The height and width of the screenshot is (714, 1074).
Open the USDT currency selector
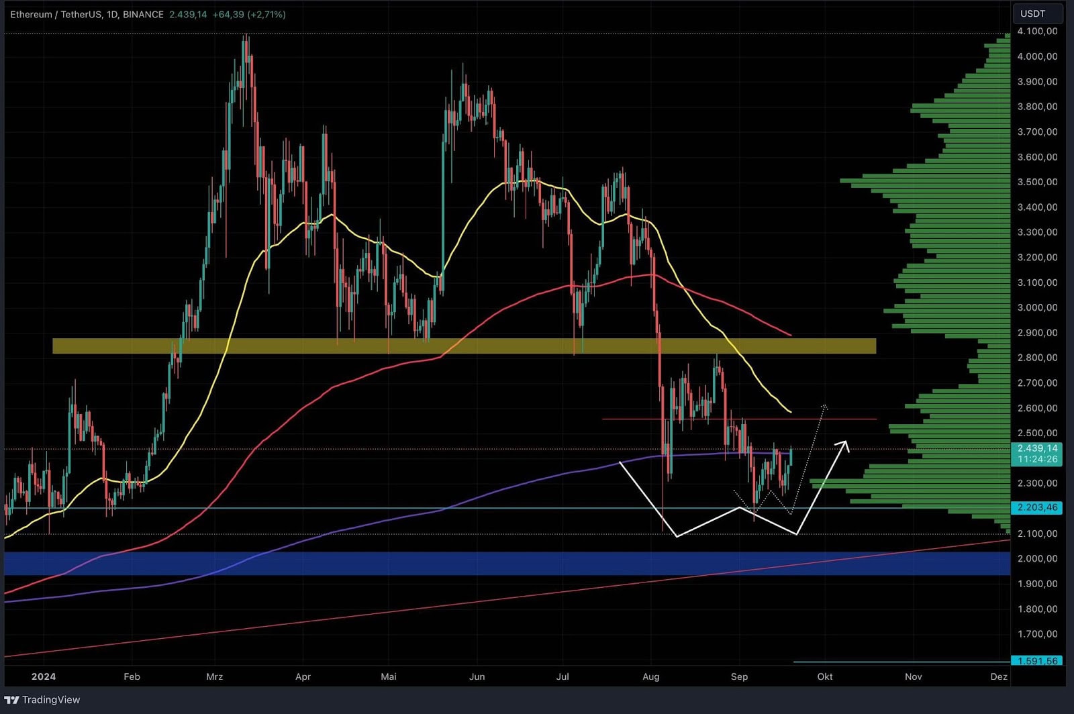click(x=1036, y=13)
